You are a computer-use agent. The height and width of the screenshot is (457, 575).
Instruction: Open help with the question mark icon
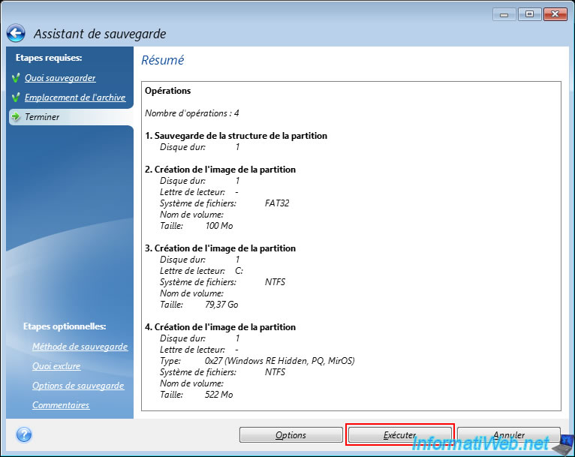pos(23,434)
